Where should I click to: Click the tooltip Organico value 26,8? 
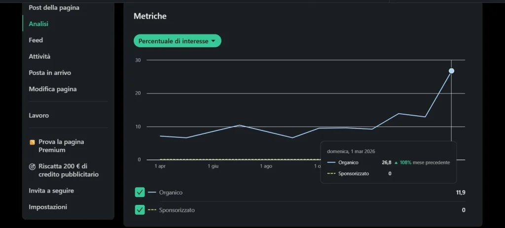(387, 163)
